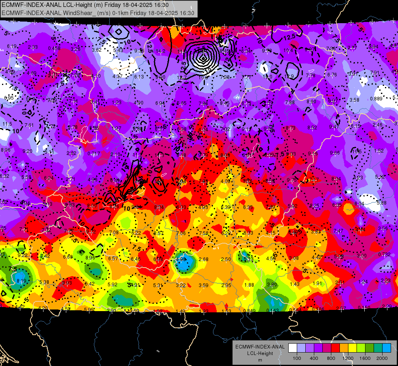Click the wind shear value 3.80
Image resolution: width=398 pixels, height=366 pixels.
[x=272, y=285]
